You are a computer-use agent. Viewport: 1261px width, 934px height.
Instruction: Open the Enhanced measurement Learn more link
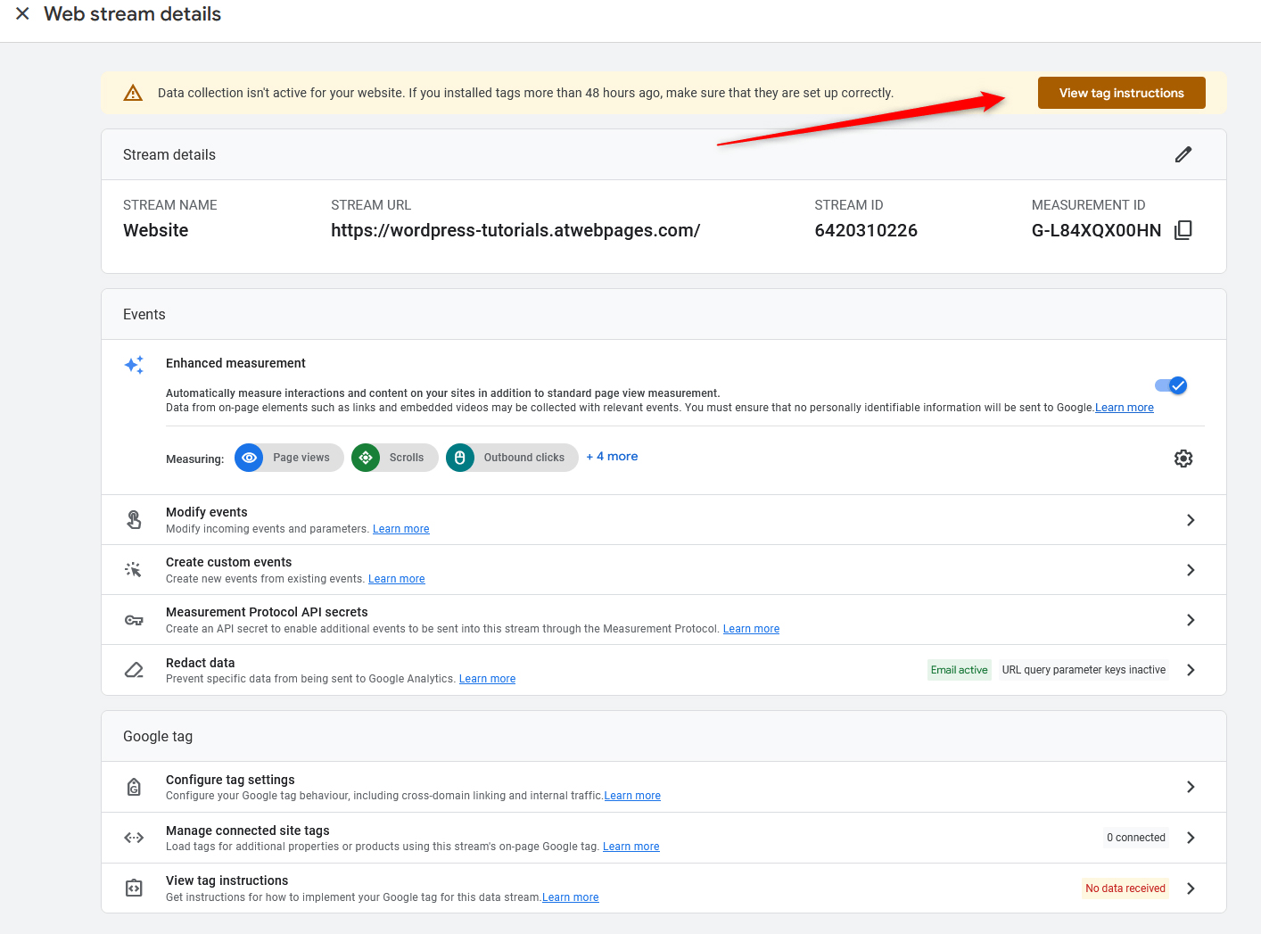1124,407
